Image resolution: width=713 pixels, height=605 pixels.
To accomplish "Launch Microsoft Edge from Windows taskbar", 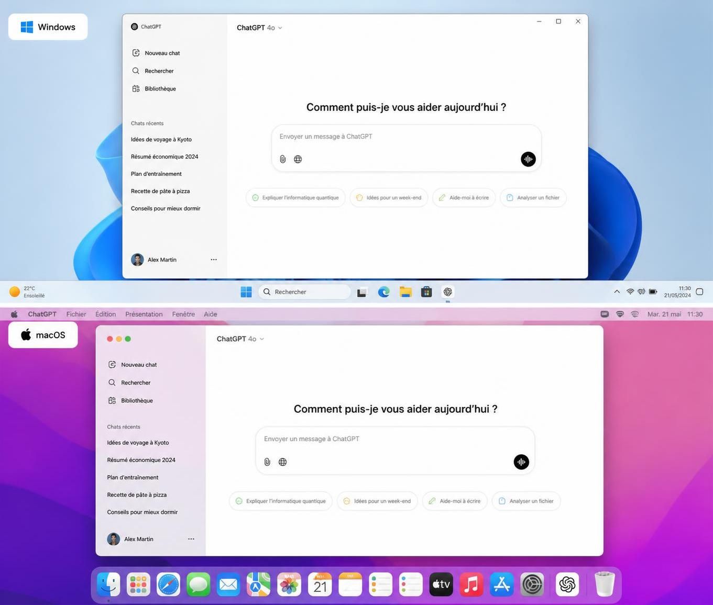I will click(384, 292).
